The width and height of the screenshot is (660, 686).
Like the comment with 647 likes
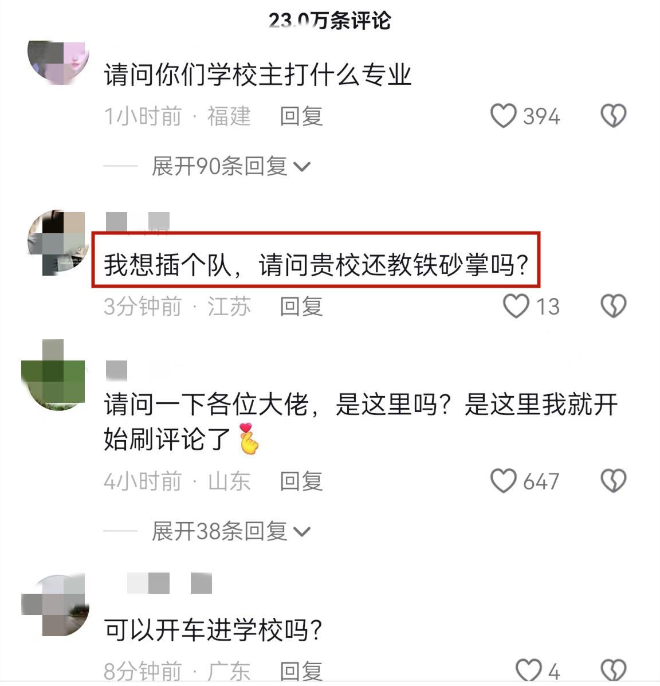pyautogui.click(x=503, y=481)
